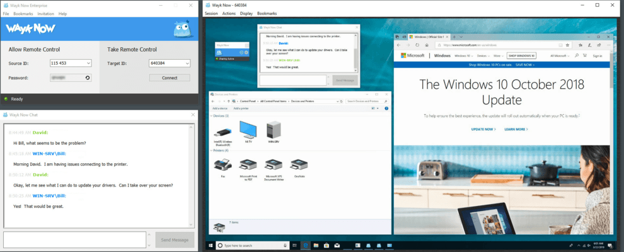This screenshot has width=624, height=252.
Task: Expand the Source ID dropdown
Action: [88, 63]
